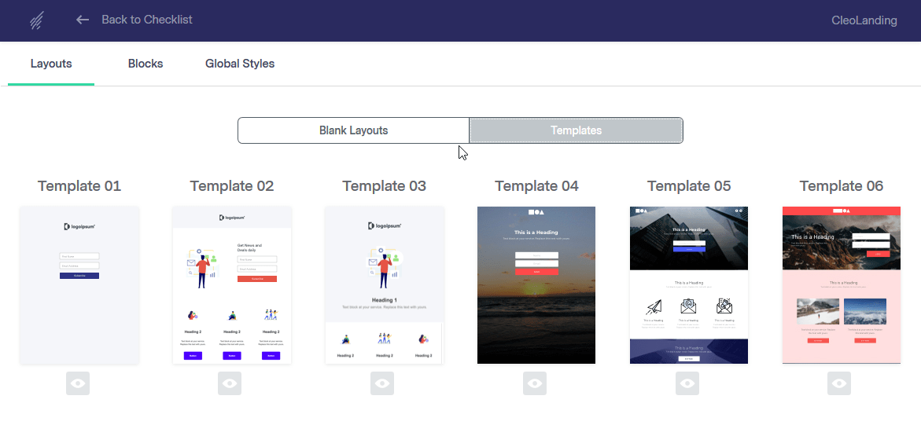921x447 pixels.
Task: Go Back to Checklist
Action: (146, 20)
